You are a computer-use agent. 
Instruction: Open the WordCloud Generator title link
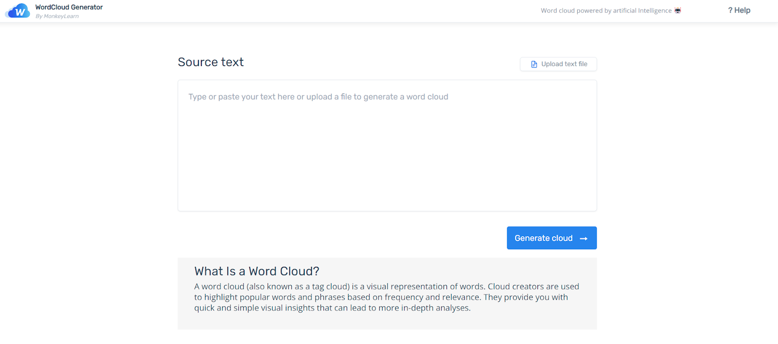[x=69, y=7]
